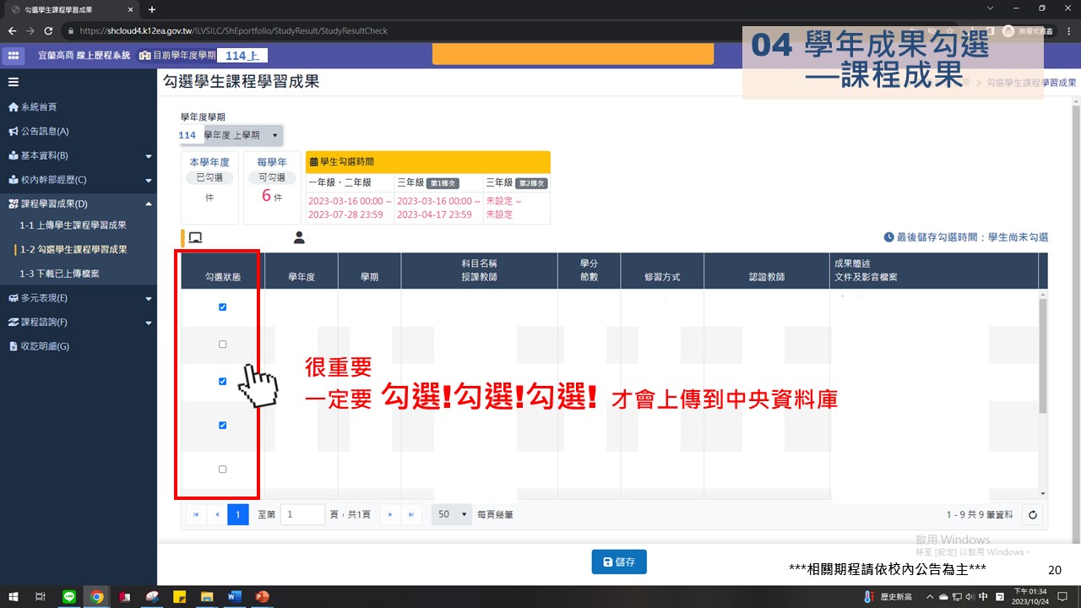Go to last page of results

[x=411, y=514]
